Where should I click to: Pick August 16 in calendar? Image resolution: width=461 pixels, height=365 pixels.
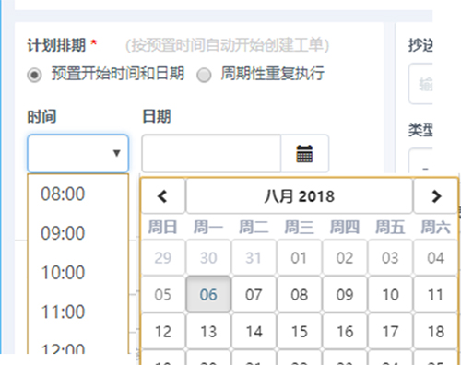pyautogui.click(x=345, y=332)
